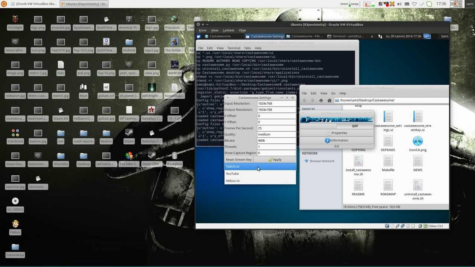
Task: Open the castawesome_settings.ui file
Action: [x=388, y=117]
